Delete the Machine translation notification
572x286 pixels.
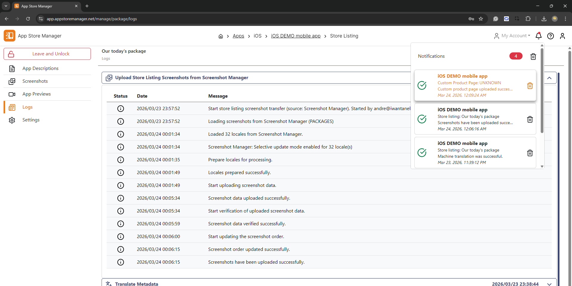(x=530, y=153)
